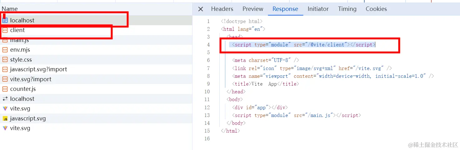Click the Vite logo icon in the vite.svg row above javascript.svg

click(x=5, y=109)
